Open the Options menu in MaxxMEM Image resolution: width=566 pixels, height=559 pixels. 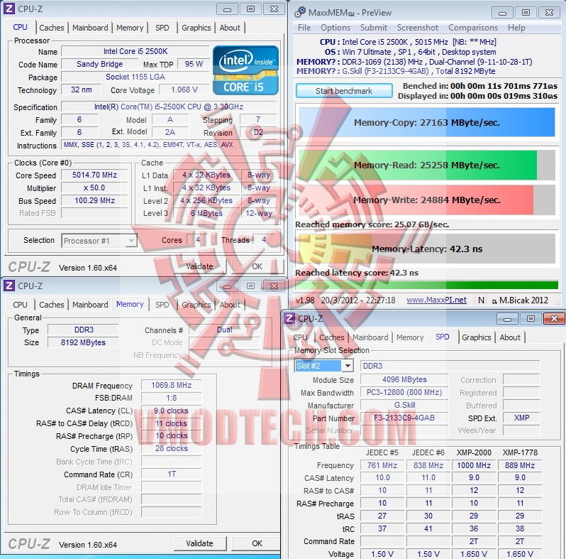pyautogui.click(x=335, y=28)
